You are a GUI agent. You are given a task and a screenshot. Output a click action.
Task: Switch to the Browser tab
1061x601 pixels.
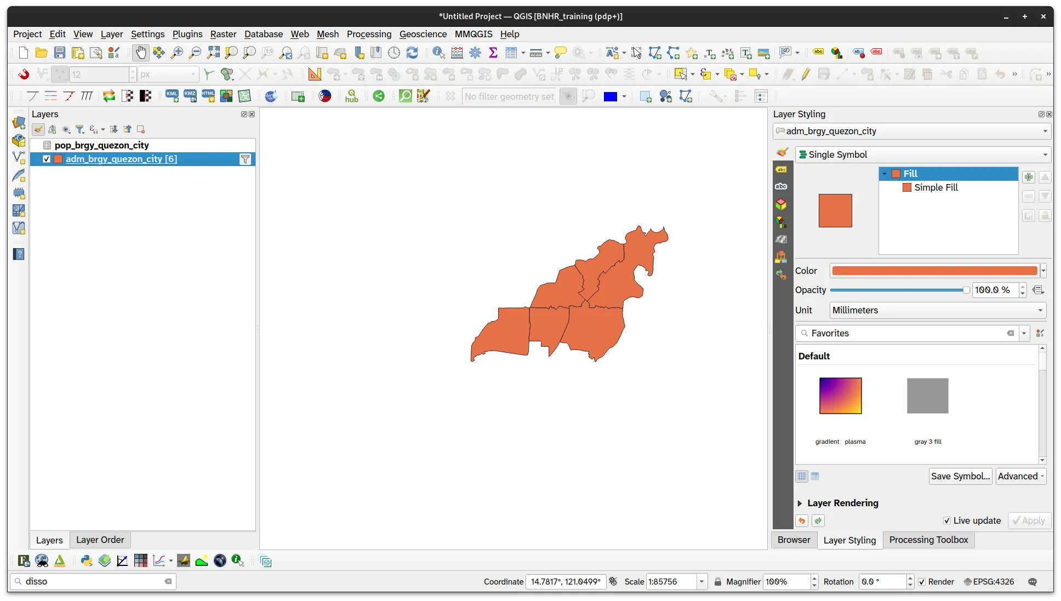[x=793, y=540]
